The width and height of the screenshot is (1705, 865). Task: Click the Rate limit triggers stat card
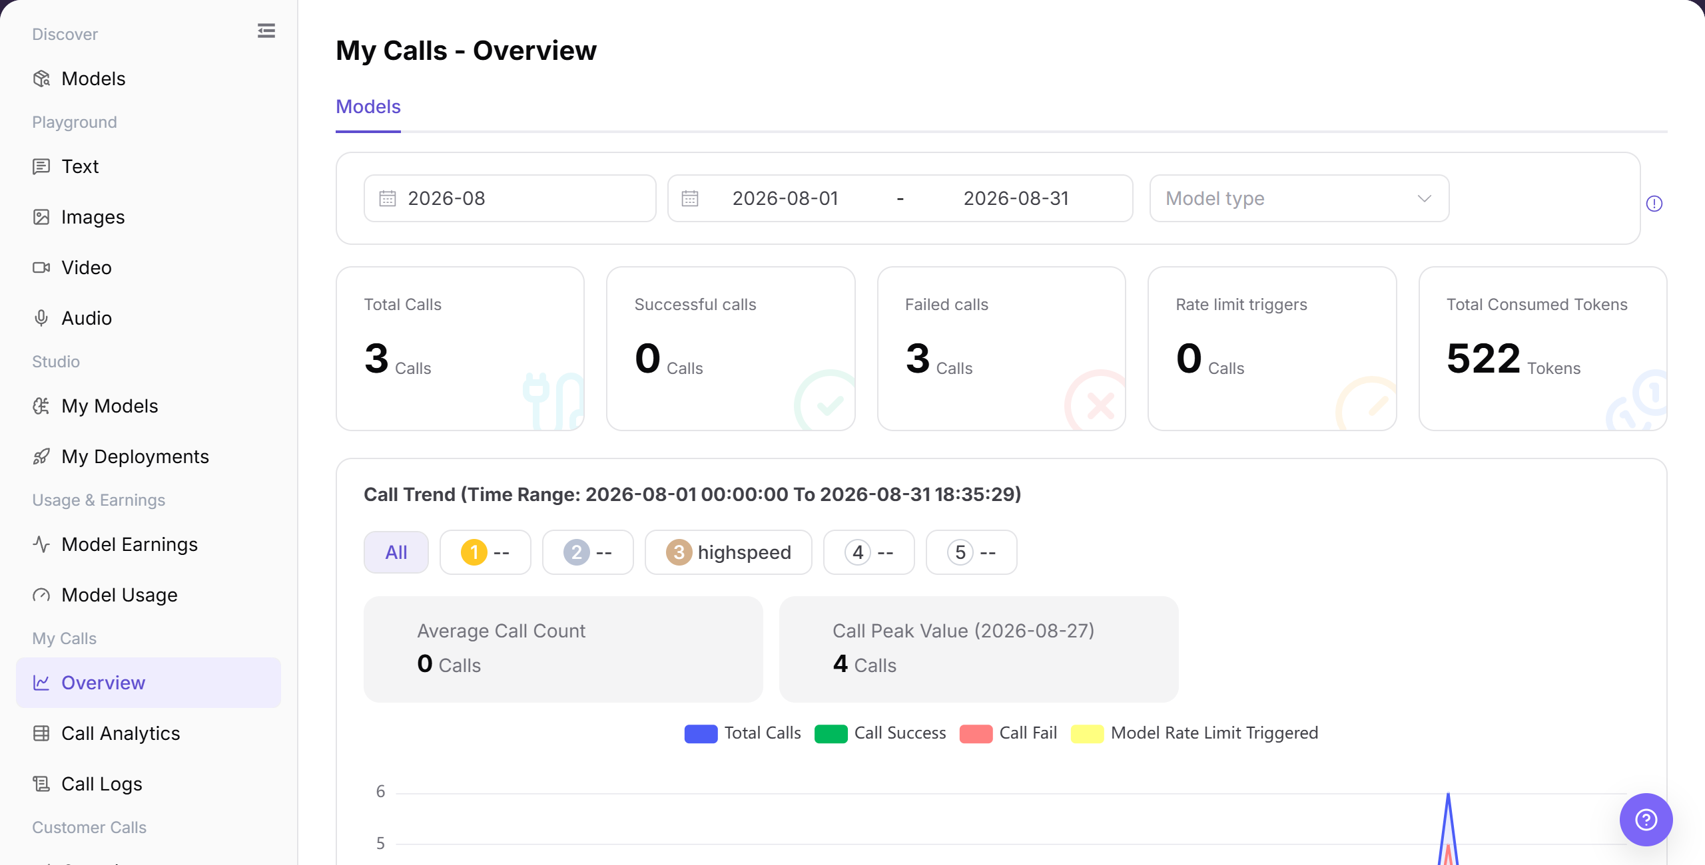pyautogui.click(x=1272, y=349)
